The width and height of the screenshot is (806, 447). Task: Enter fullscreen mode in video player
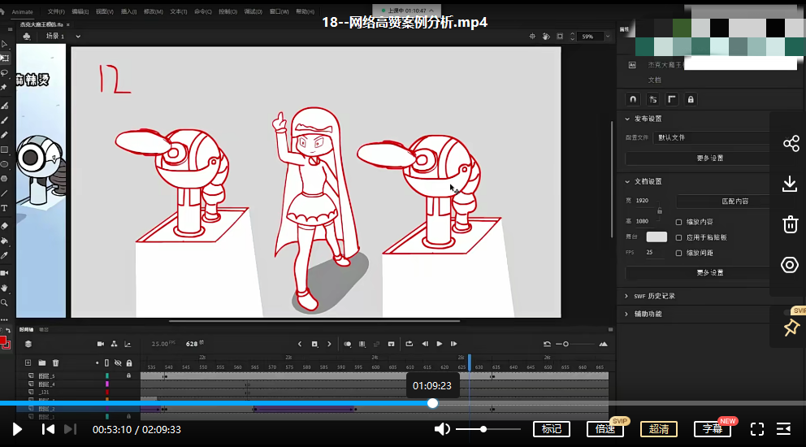coord(757,429)
